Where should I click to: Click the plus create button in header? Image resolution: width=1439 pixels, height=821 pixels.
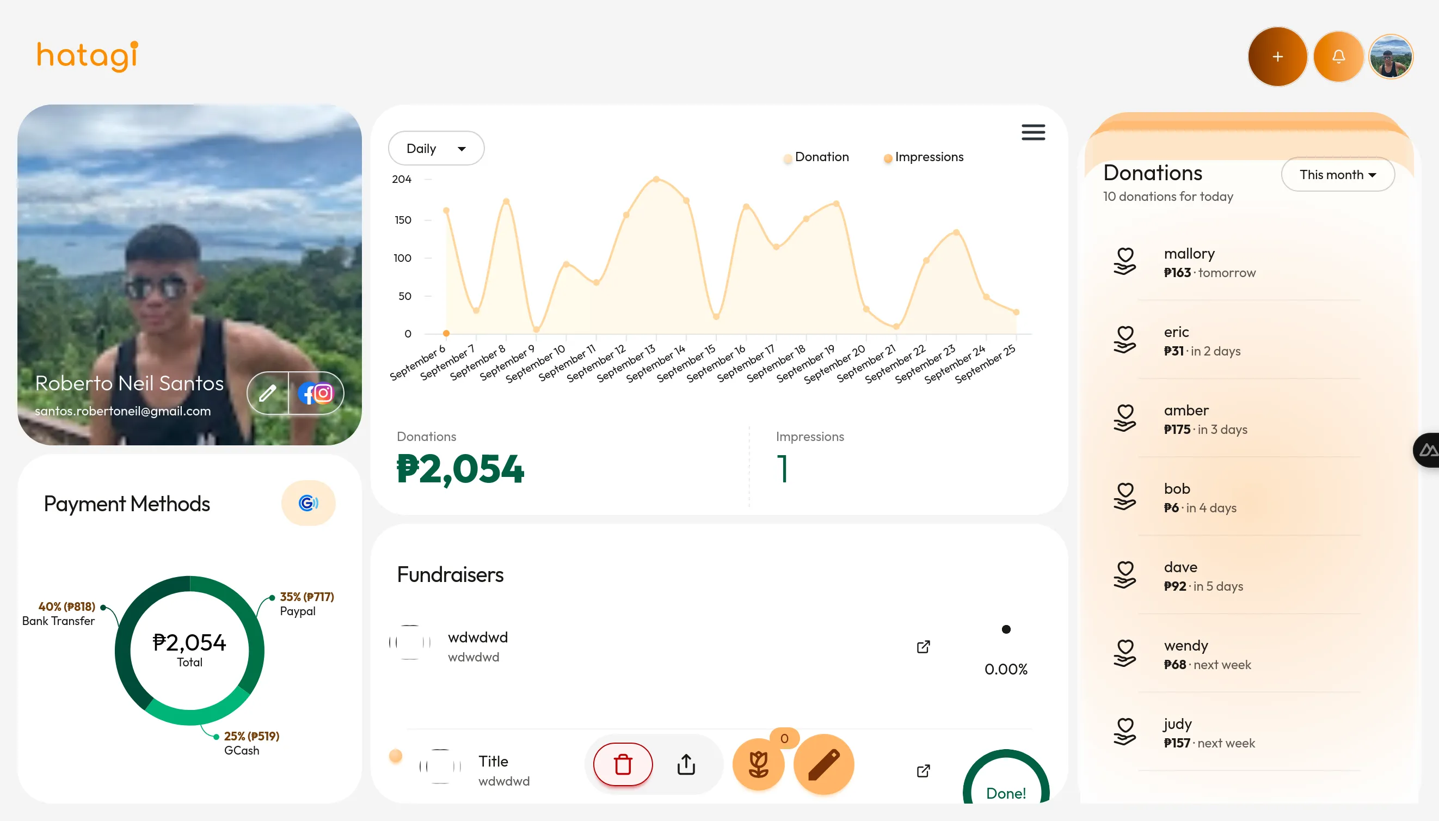[x=1277, y=57]
